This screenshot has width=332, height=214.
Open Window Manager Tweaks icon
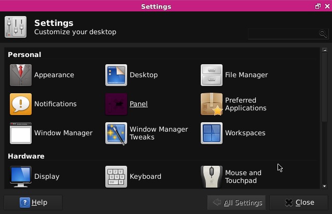coord(116,133)
